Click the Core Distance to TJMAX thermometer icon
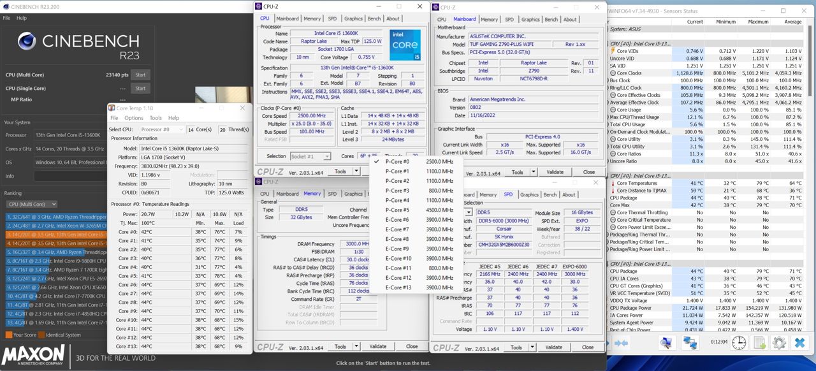Screen dimensions: 816x371 point(613,191)
